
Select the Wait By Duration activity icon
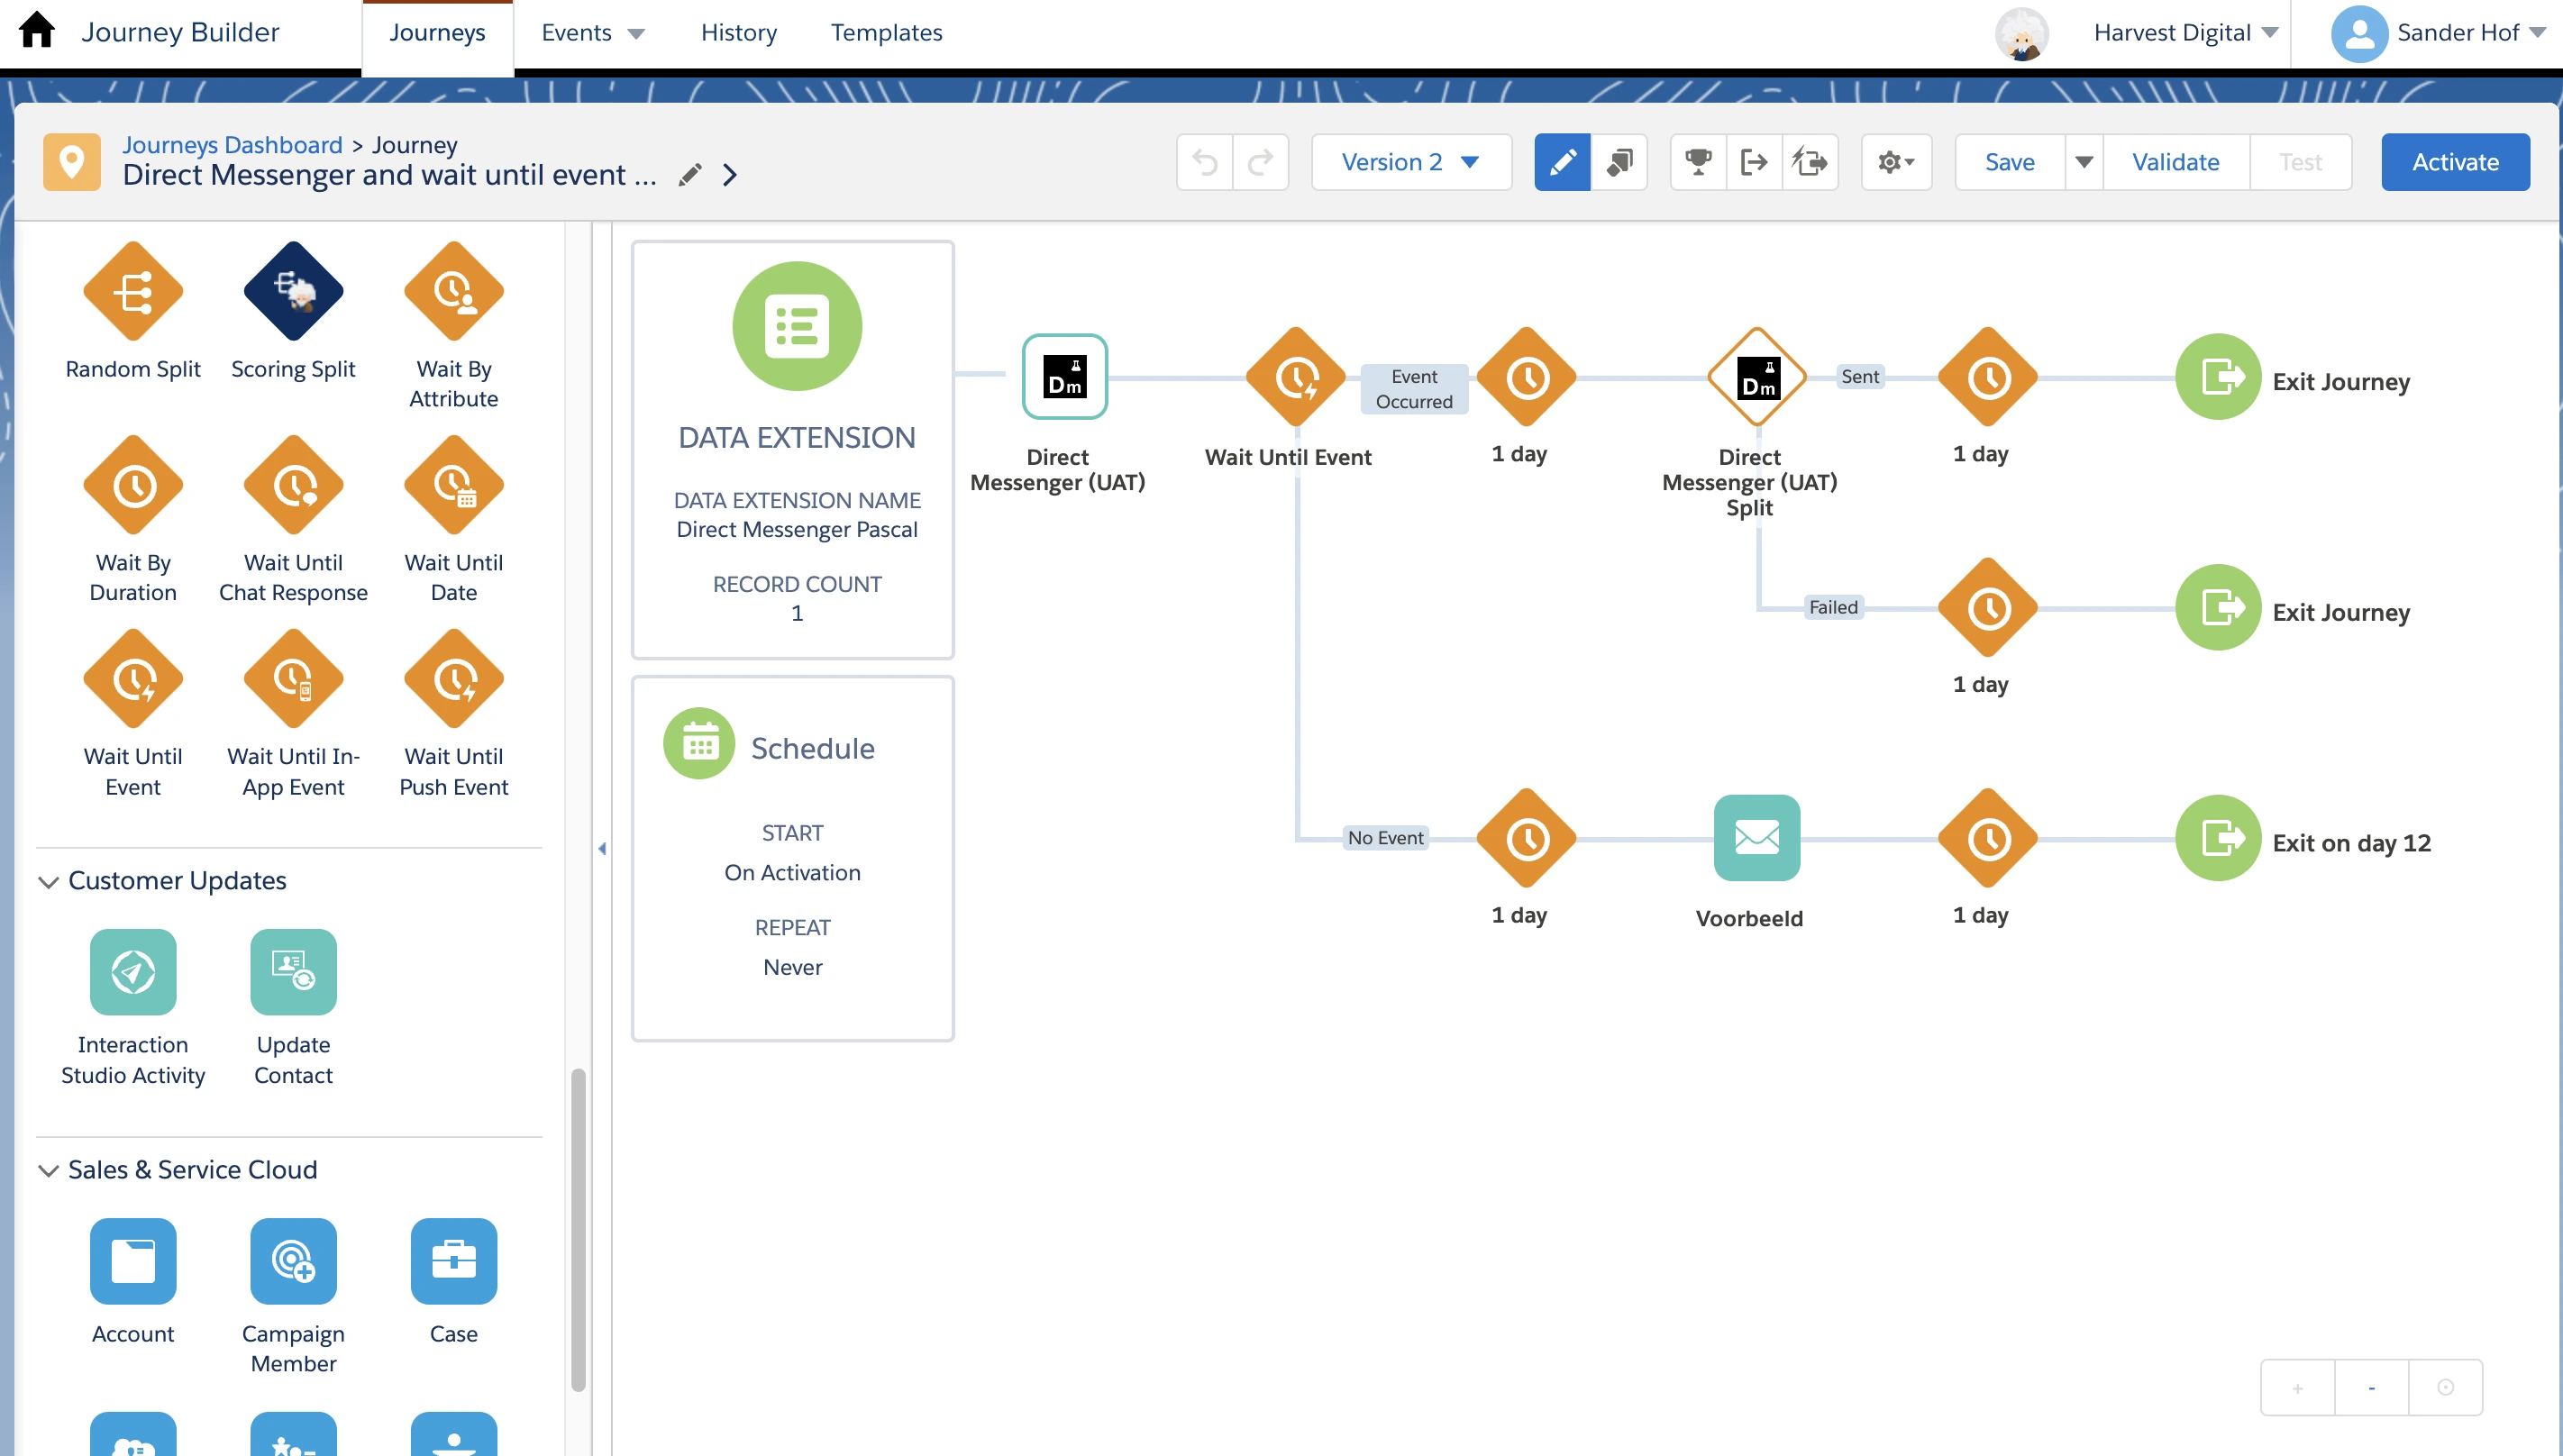pos(133,484)
